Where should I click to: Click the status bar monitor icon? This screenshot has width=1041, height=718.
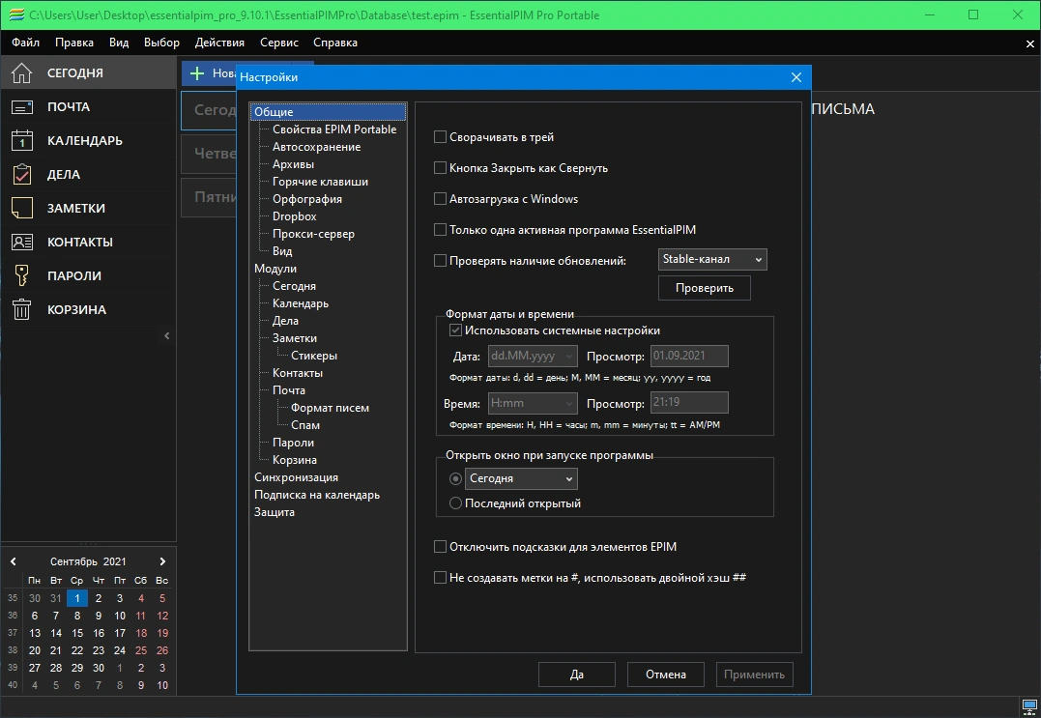(1029, 706)
